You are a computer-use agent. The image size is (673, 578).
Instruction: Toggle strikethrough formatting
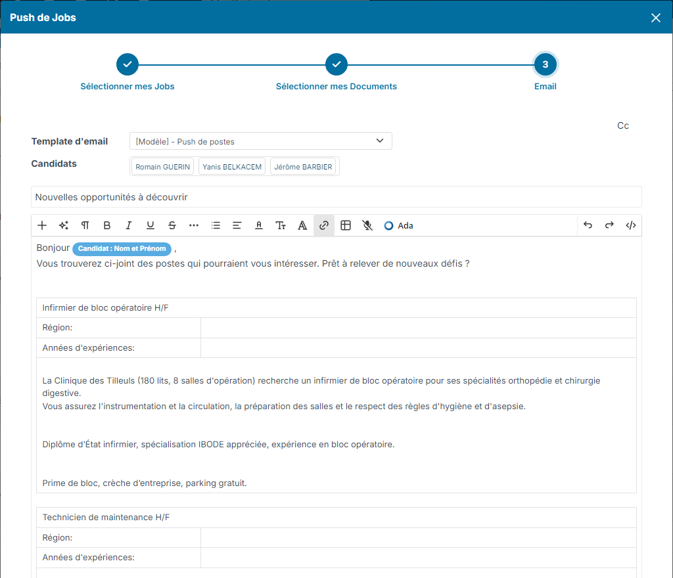tap(172, 225)
